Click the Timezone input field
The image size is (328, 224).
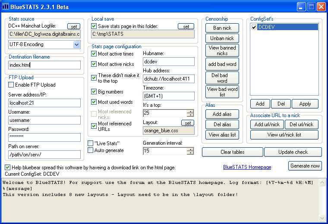(x=169, y=96)
